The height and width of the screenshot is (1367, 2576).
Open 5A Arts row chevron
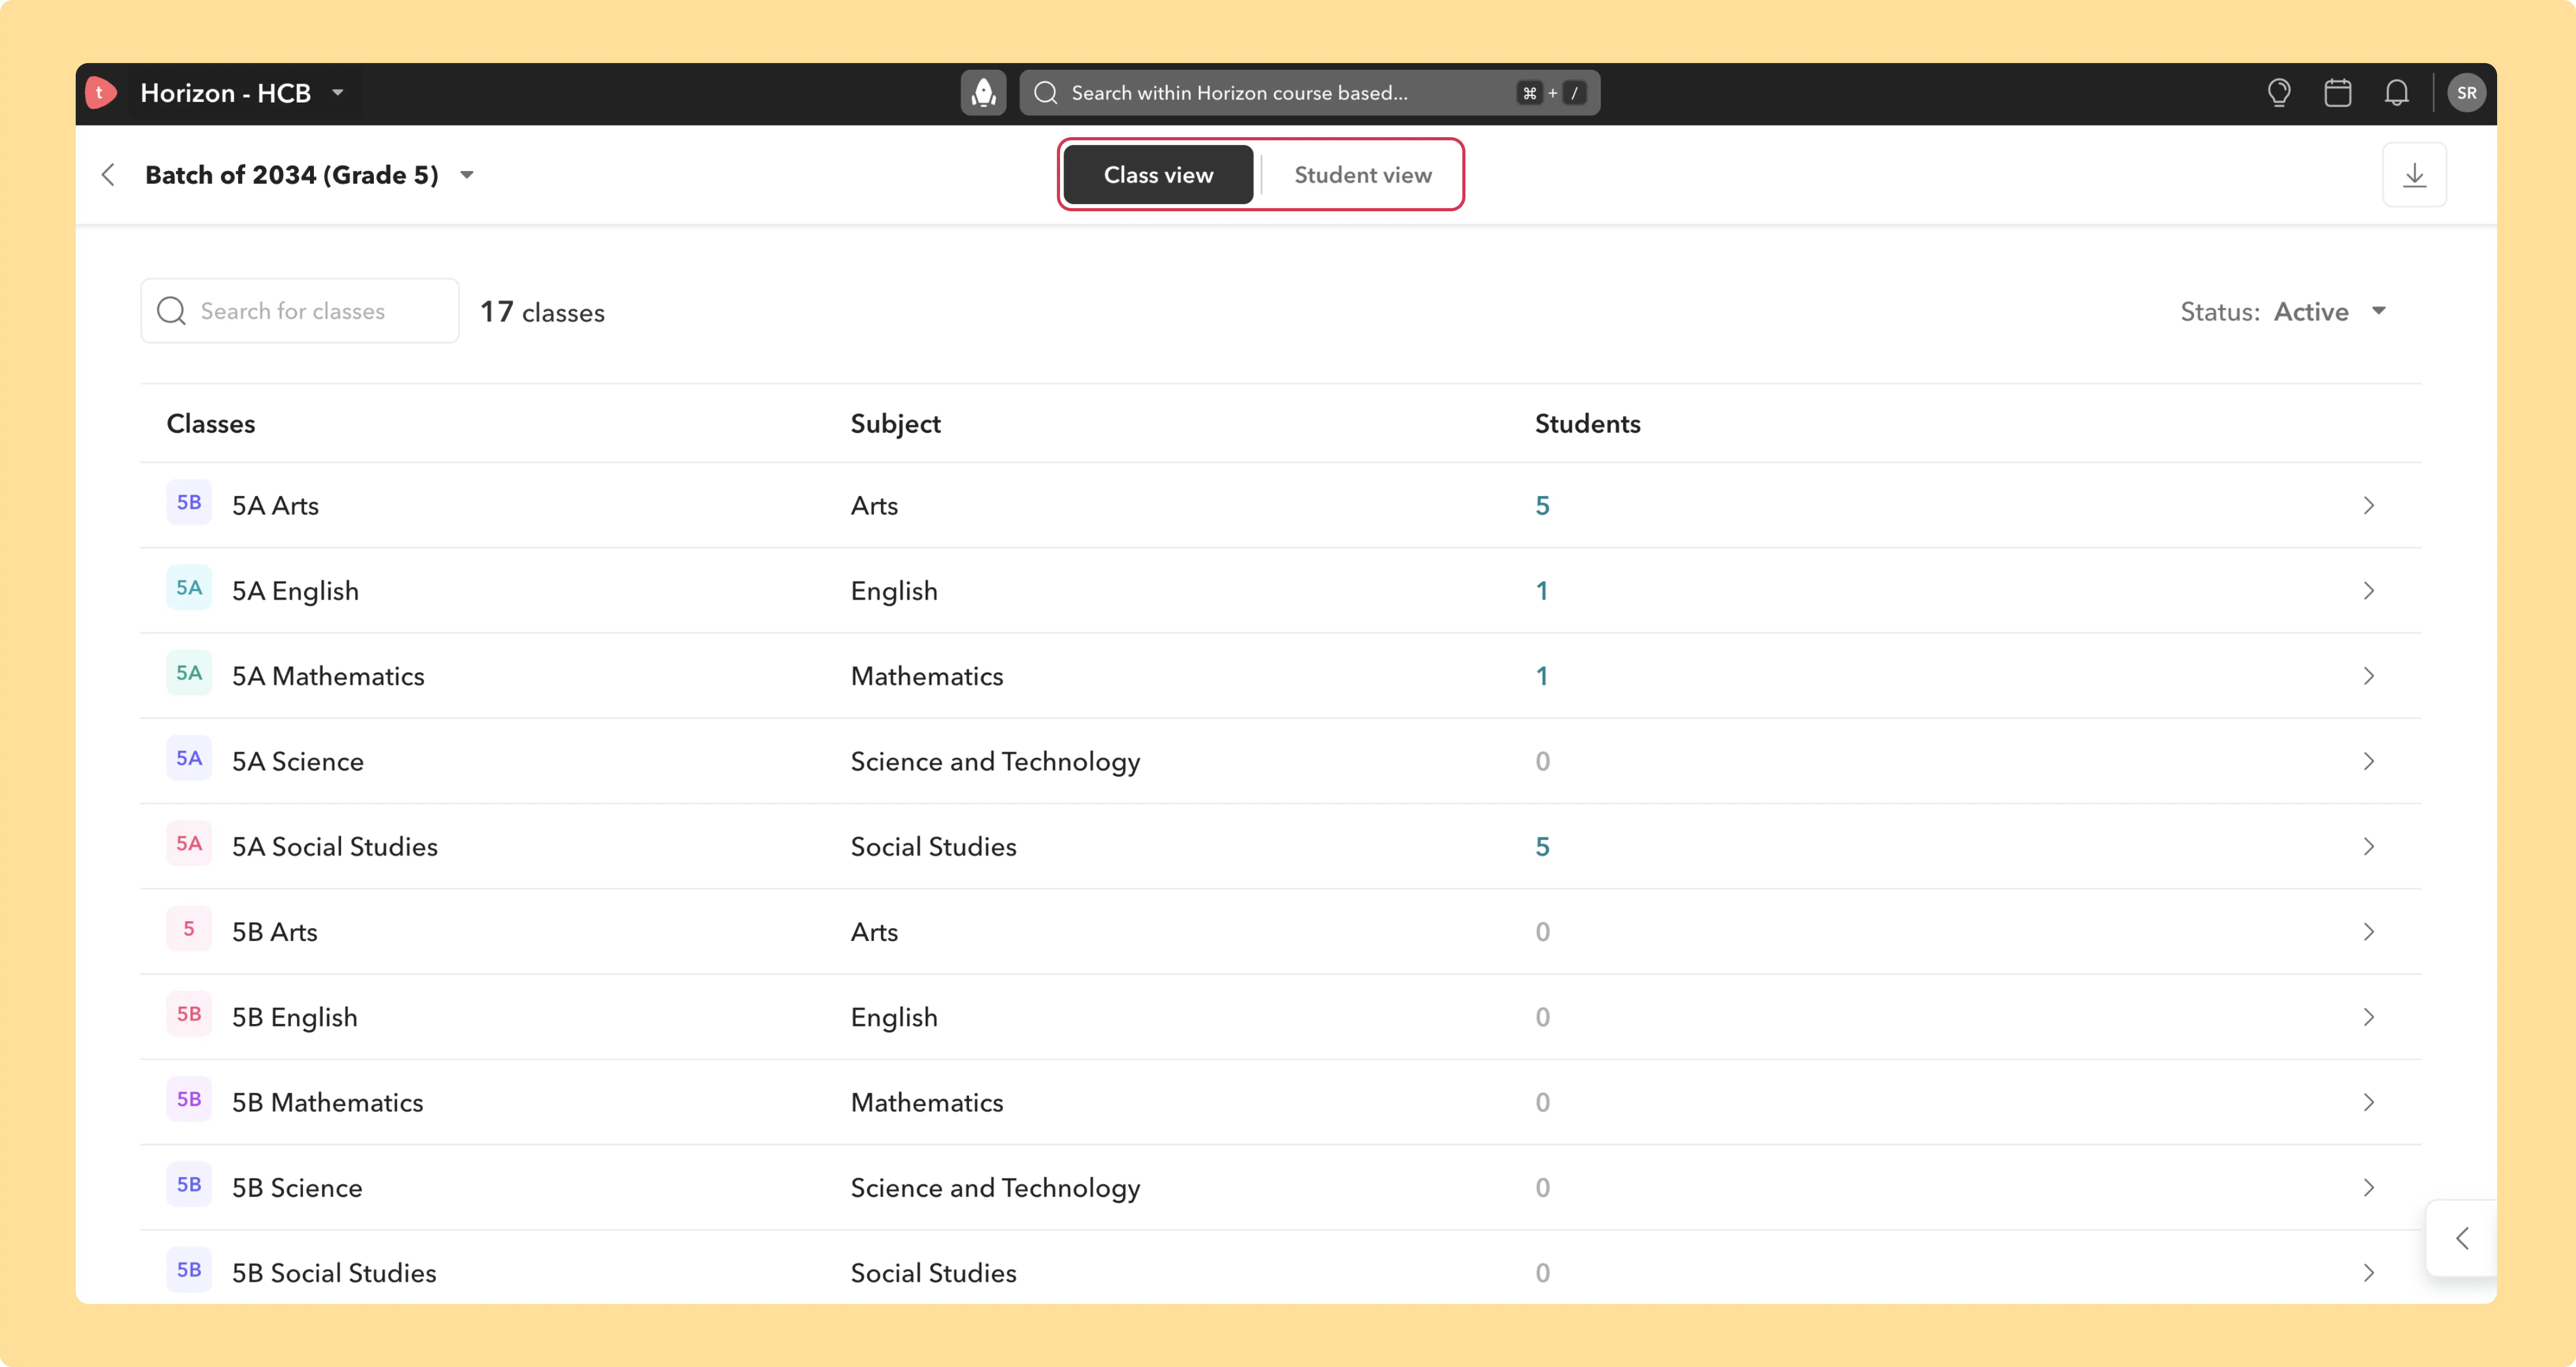(2369, 506)
